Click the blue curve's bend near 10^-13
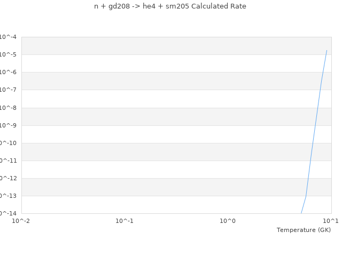The height and width of the screenshot is (256, 342). coord(306,196)
